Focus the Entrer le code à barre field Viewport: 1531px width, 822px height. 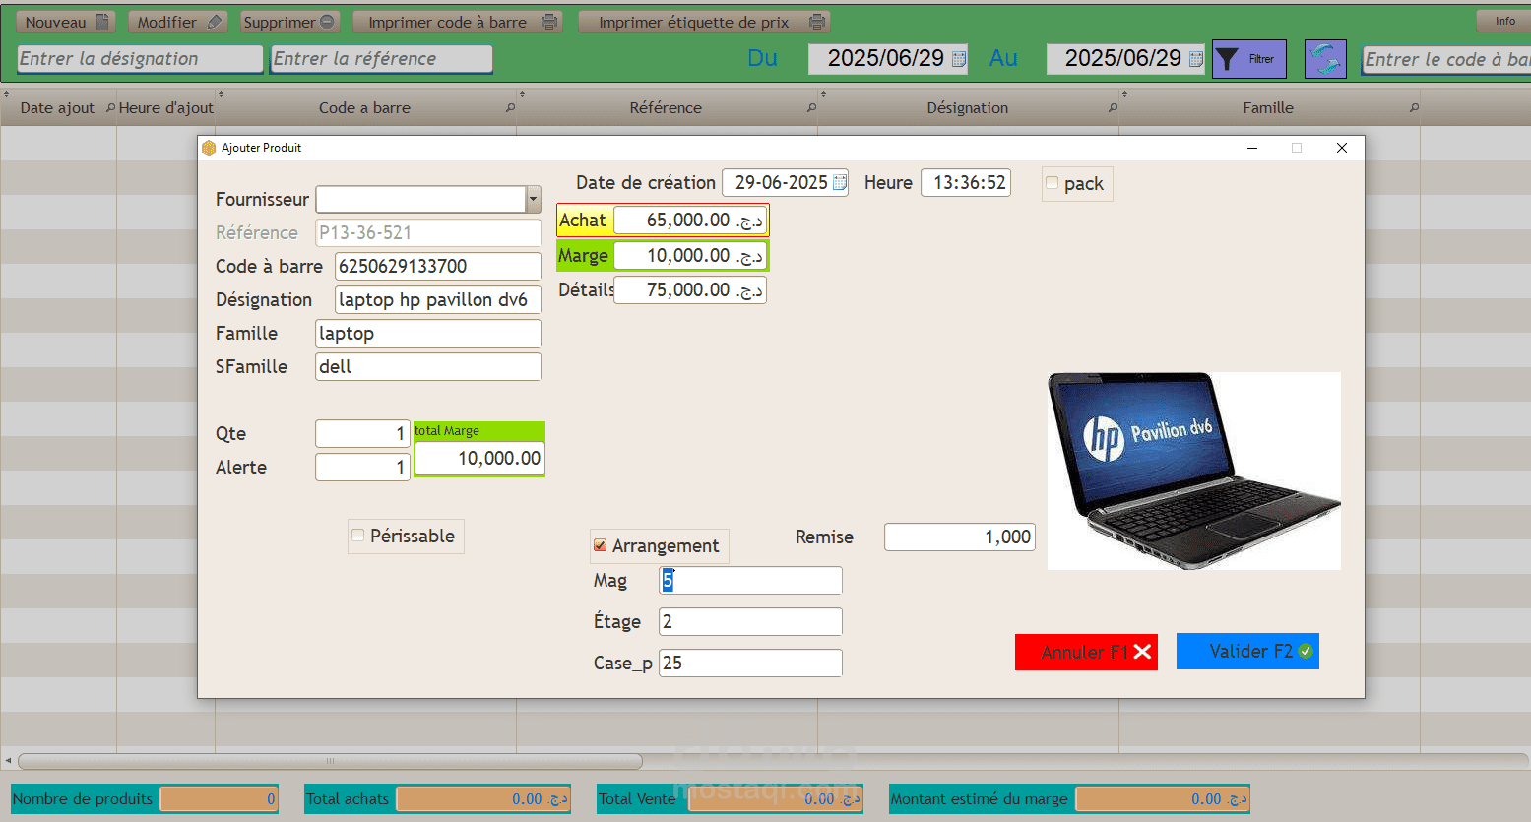pos(1446,59)
